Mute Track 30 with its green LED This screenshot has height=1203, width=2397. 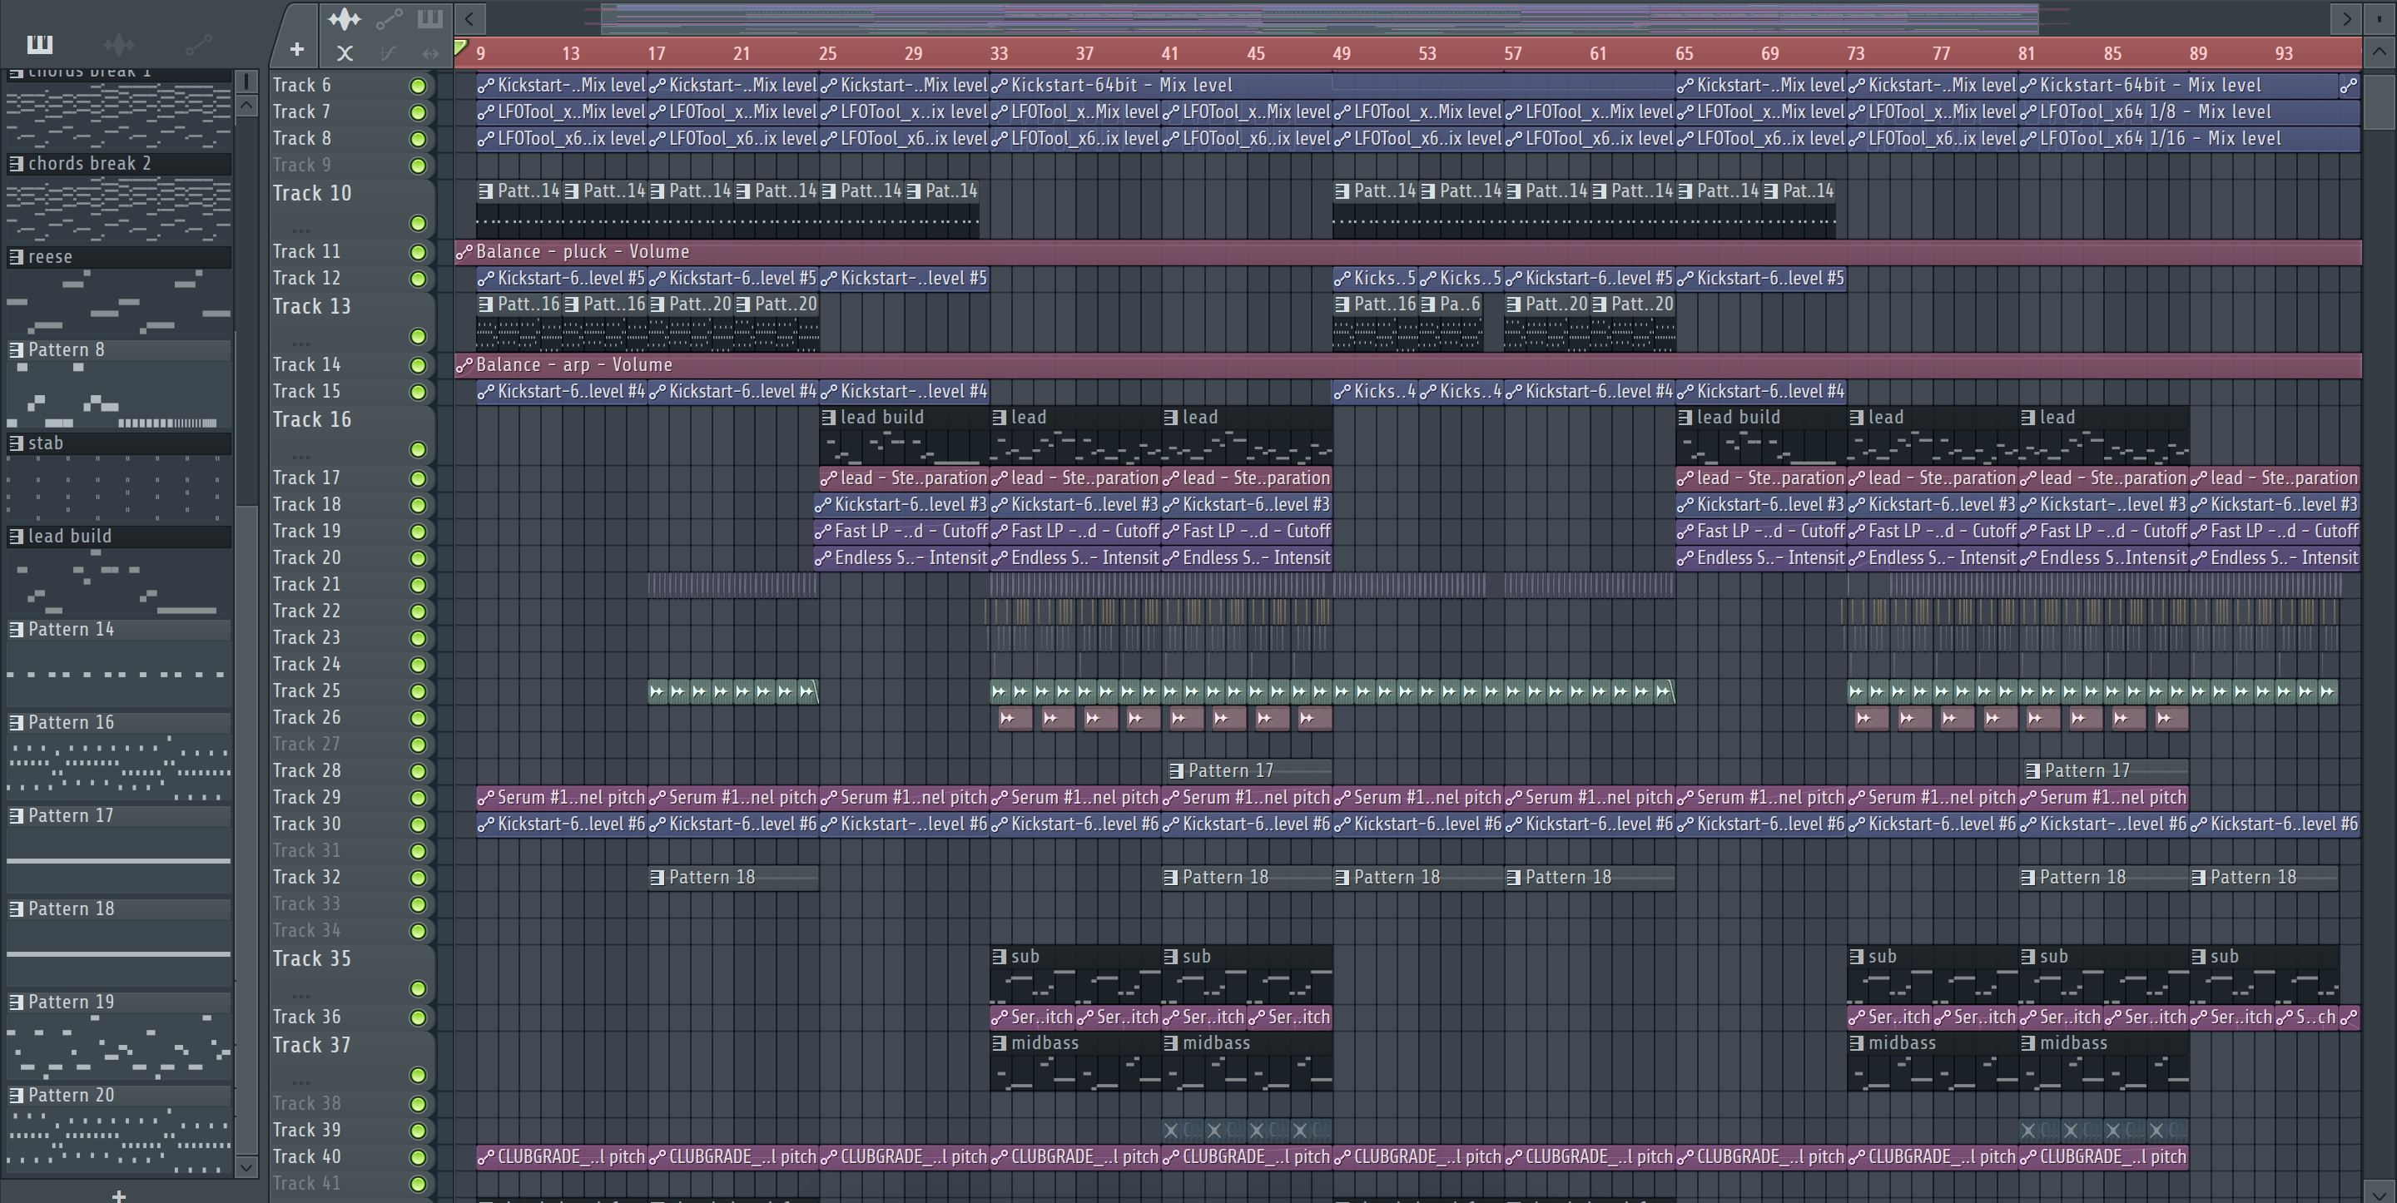(x=418, y=824)
